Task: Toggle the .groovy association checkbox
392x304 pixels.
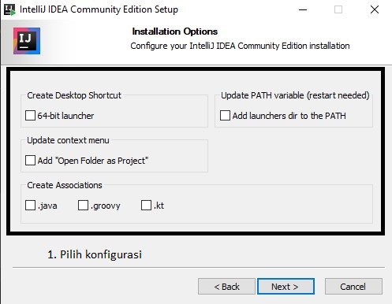Action: [83, 206]
